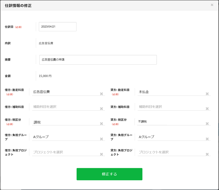
Task: Clear the credit account 未払金 selection
Action: (x=207, y=94)
